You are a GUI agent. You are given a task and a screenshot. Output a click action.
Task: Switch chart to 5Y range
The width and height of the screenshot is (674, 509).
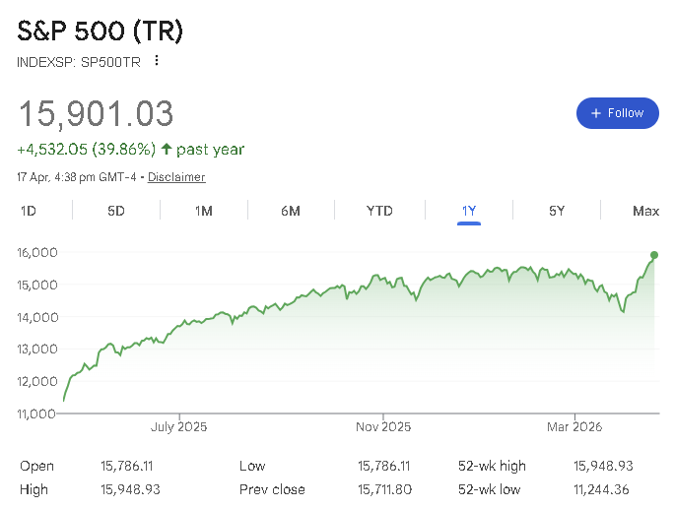click(x=557, y=211)
